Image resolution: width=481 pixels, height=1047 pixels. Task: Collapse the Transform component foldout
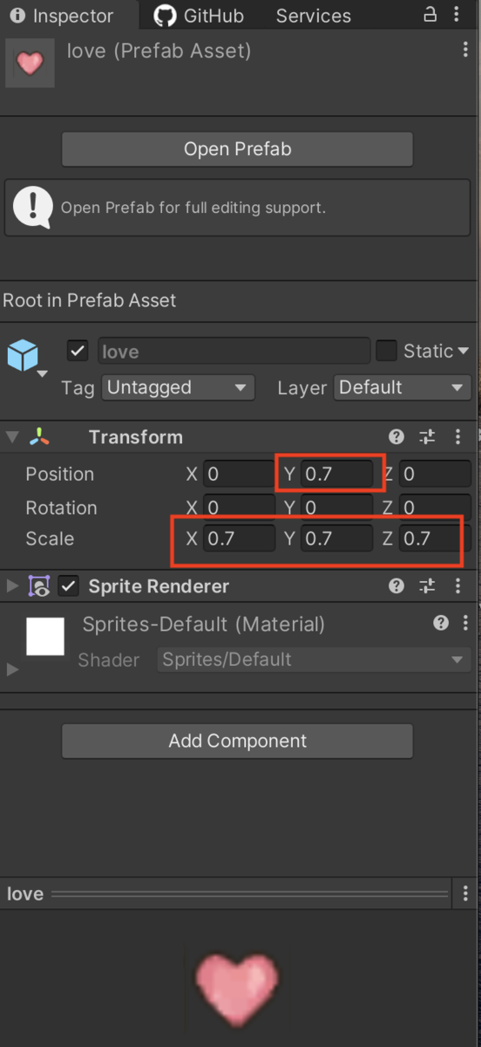(11, 437)
